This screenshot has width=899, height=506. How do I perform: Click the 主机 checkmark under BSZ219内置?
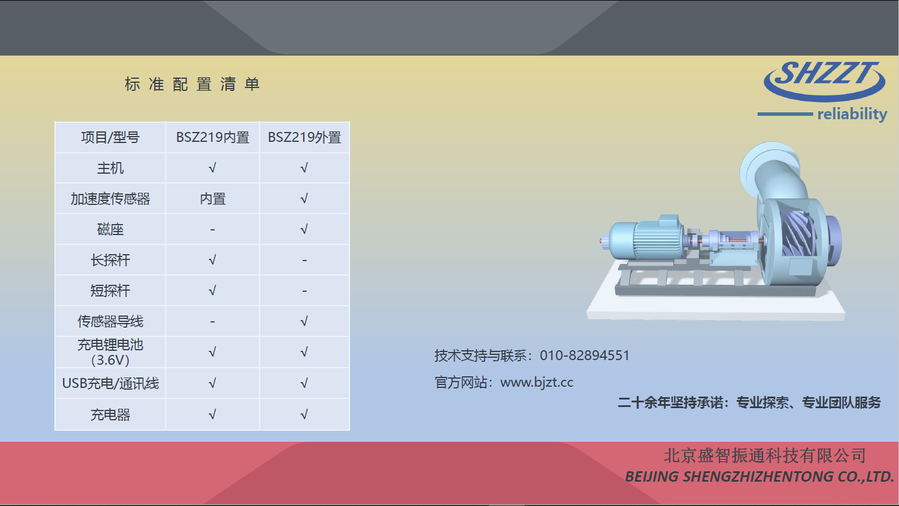pyautogui.click(x=213, y=168)
